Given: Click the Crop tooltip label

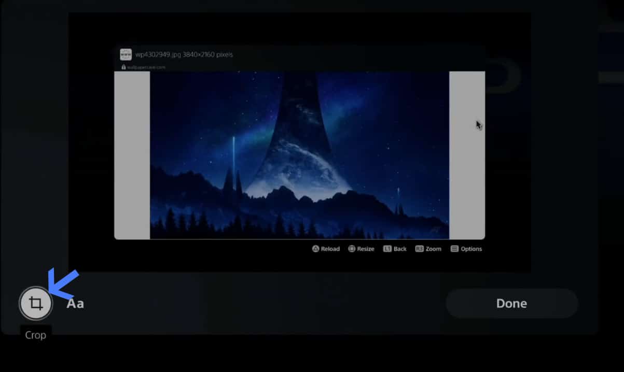Looking at the screenshot, I should [x=36, y=335].
